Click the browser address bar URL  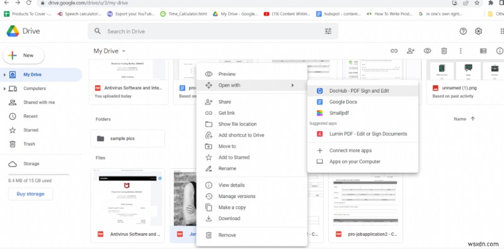88,3
